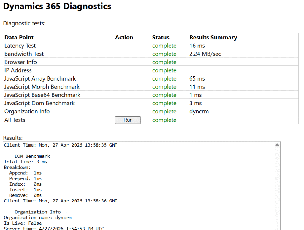Select 'JavaScript Array Benchmark' row label
The height and width of the screenshot is (230, 304).
pyautogui.click(x=40, y=78)
